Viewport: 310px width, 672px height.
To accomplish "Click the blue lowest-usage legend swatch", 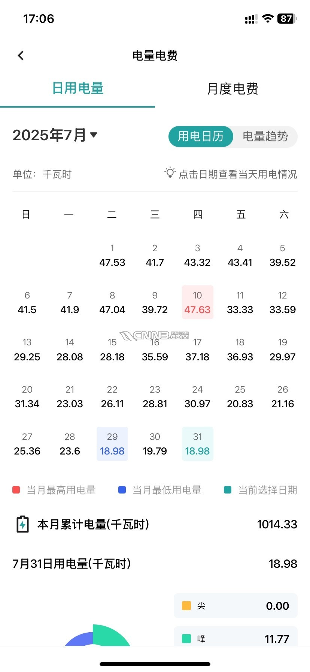I will [122, 490].
